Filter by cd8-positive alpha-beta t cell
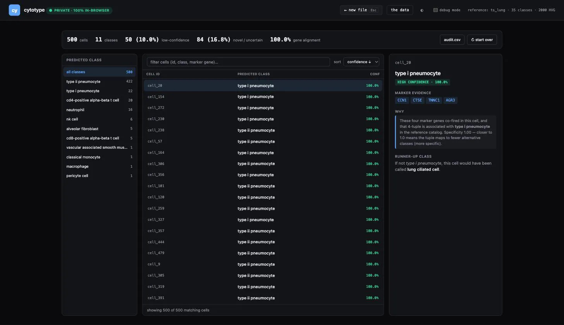This screenshot has height=325, width=564. pos(100,138)
